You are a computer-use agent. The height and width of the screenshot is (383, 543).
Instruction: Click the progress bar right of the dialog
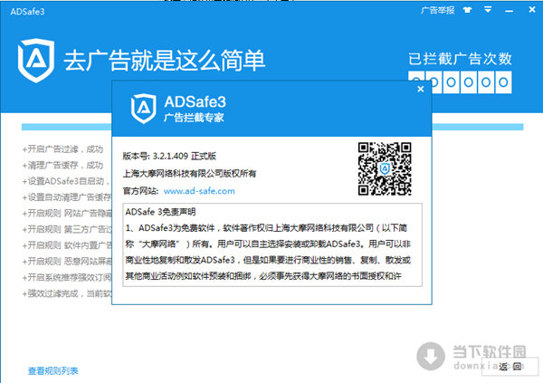coord(478,127)
